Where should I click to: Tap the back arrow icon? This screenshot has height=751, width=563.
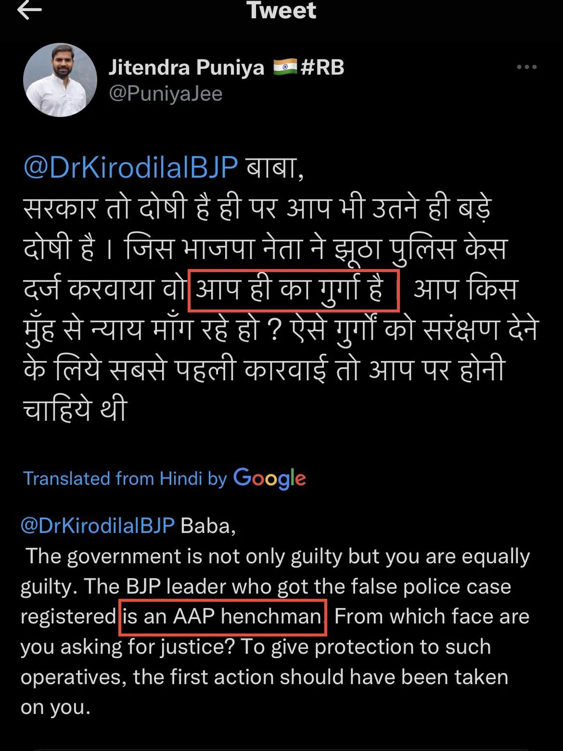[x=29, y=10]
